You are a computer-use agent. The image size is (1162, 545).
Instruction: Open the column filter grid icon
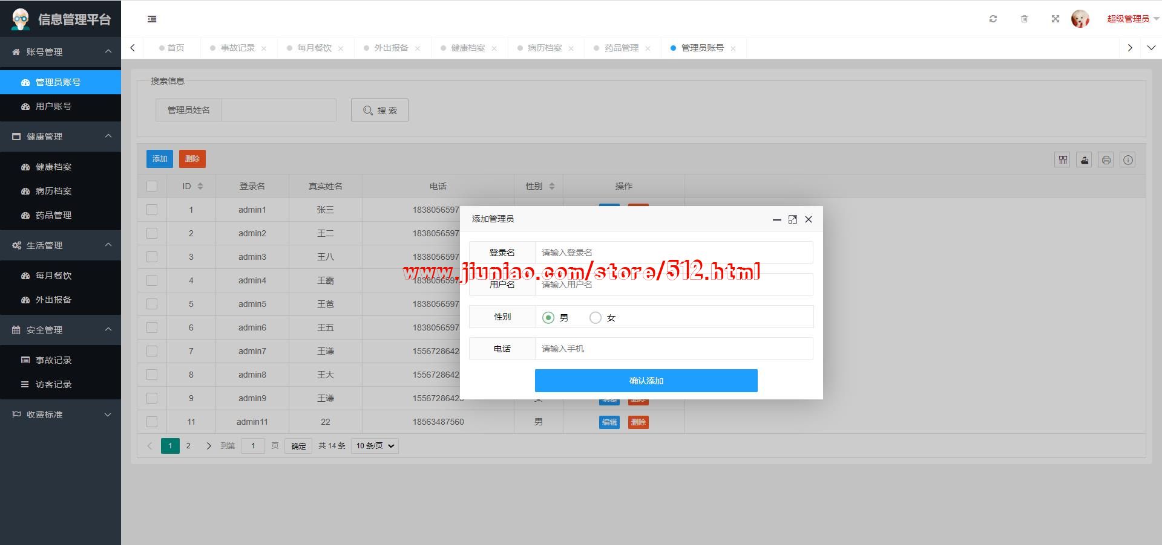pos(1063,160)
